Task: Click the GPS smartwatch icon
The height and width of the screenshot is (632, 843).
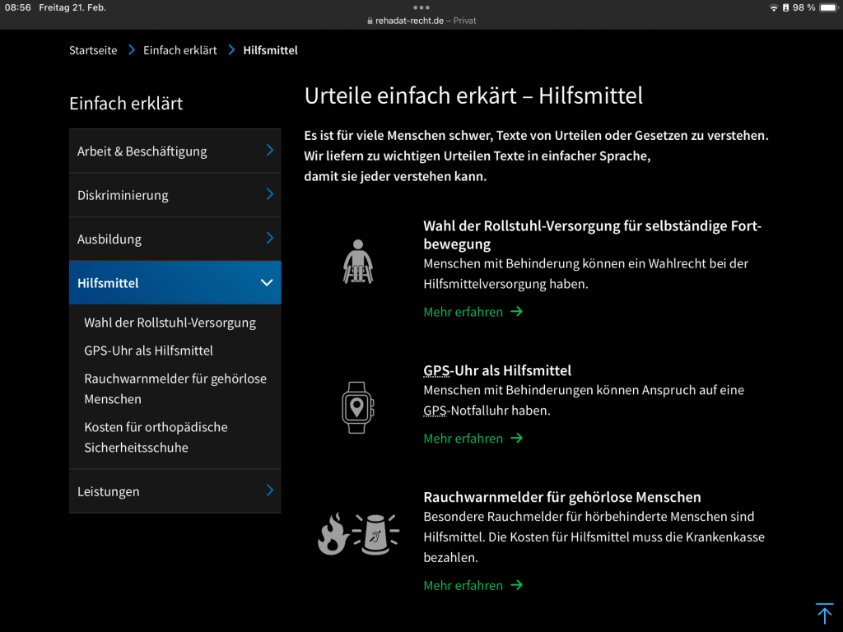Action: [x=357, y=407]
